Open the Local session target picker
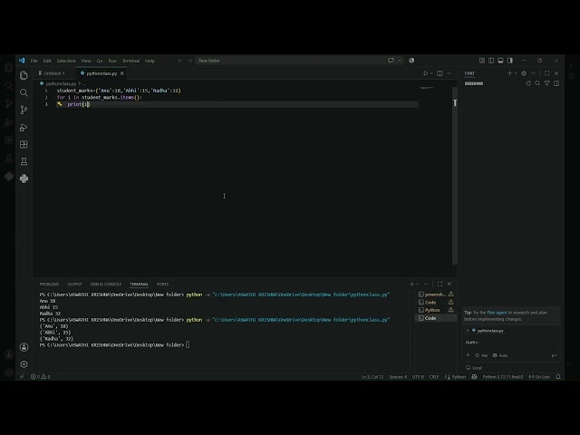 (474, 368)
